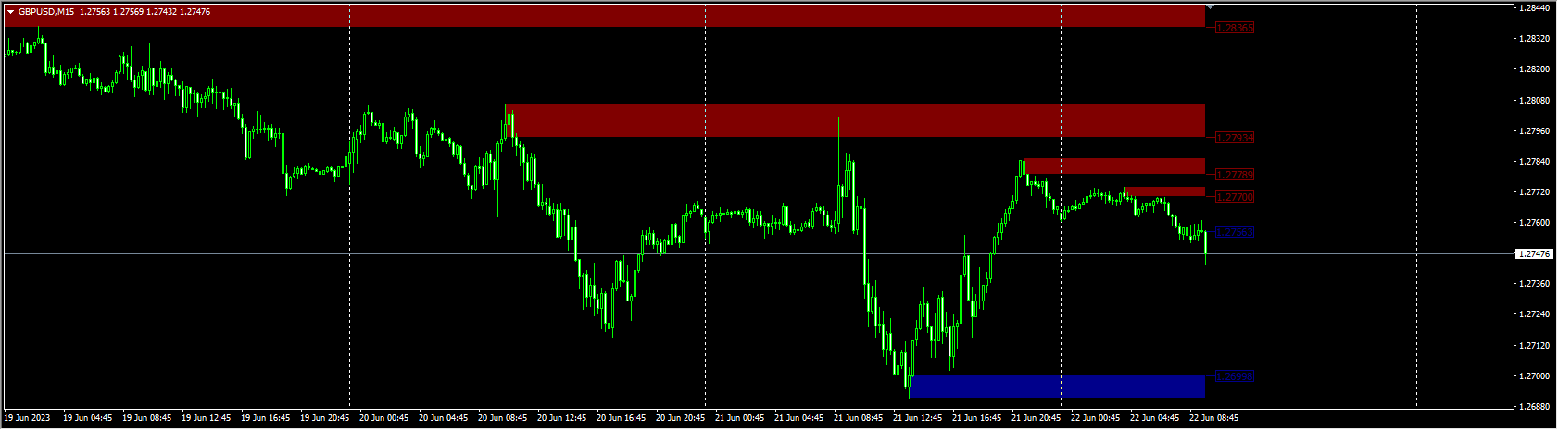Click the 21 Jun 16:45 time label
The width and height of the screenshot is (1558, 430).
(x=977, y=418)
